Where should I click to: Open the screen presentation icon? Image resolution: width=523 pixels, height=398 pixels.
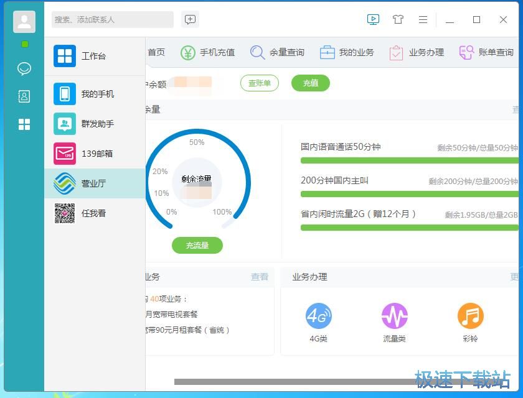[x=373, y=20]
